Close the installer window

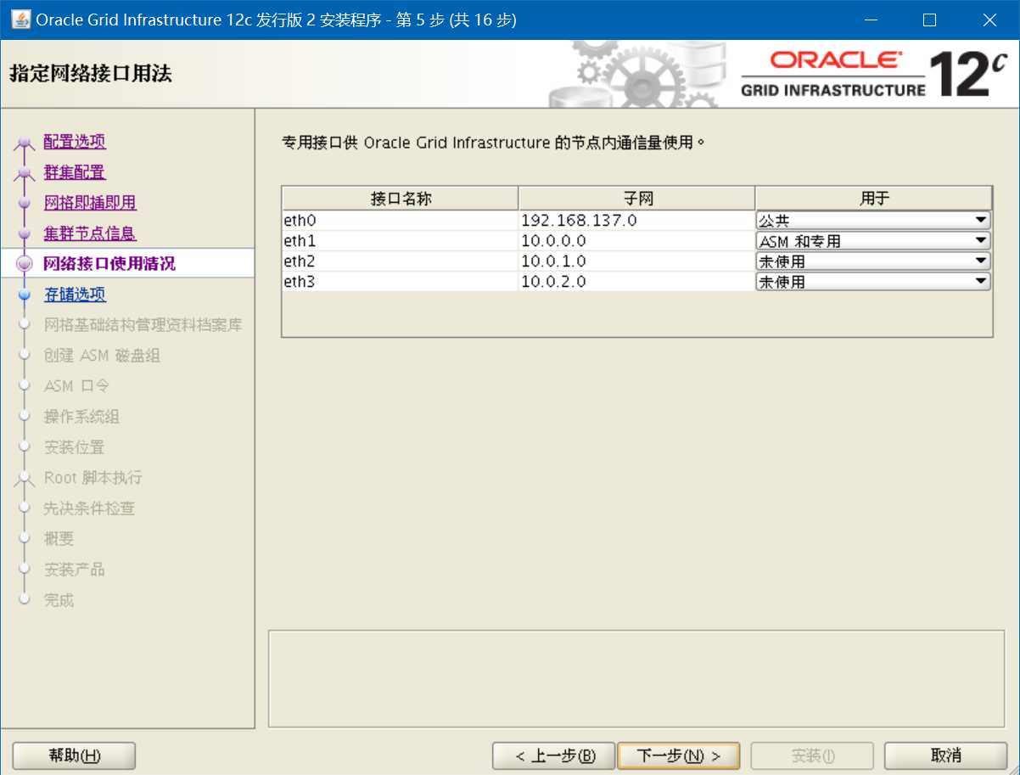point(989,20)
